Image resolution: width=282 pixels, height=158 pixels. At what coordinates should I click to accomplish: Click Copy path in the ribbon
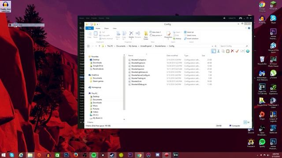point(104,36)
